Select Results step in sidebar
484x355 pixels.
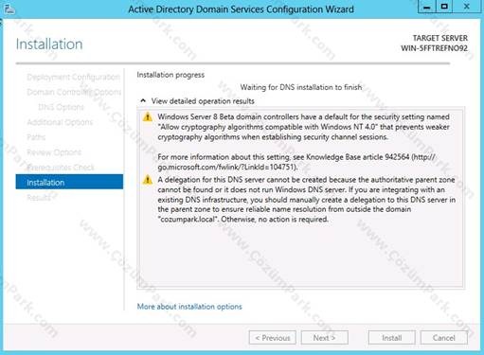(x=39, y=197)
